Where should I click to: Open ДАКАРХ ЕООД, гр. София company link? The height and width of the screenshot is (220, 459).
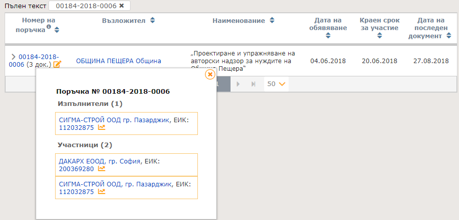click(99, 161)
